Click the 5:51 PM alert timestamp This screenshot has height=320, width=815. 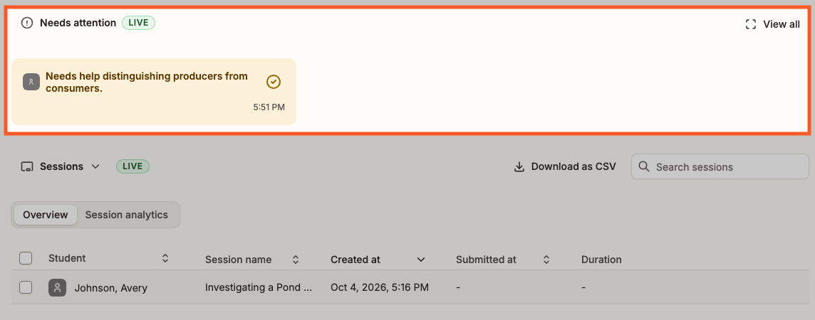point(269,107)
